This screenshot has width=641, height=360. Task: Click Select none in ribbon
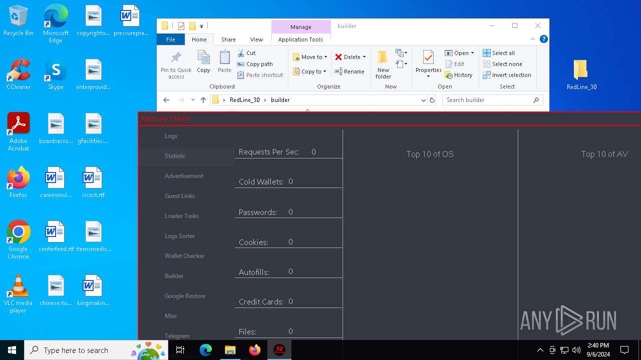(x=502, y=64)
